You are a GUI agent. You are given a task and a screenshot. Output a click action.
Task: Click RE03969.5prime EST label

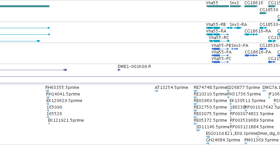[210, 101]
